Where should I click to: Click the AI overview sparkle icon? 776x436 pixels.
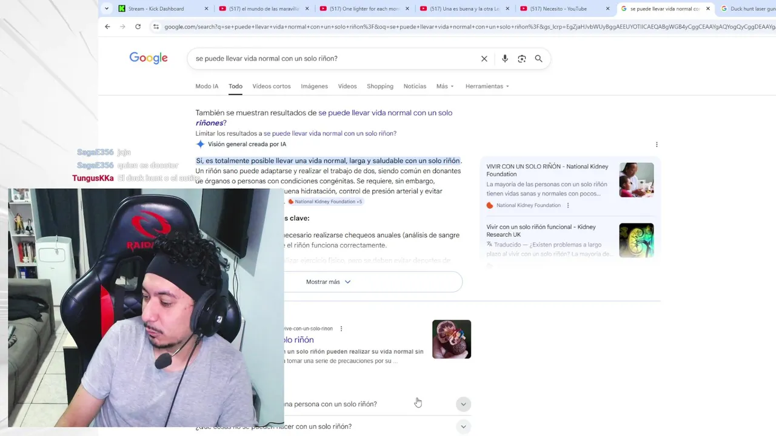[x=200, y=144]
